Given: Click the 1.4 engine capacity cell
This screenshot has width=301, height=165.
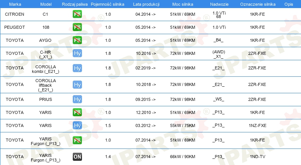Looking at the screenshot, I should pyautogui.click(x=108, y=157).
